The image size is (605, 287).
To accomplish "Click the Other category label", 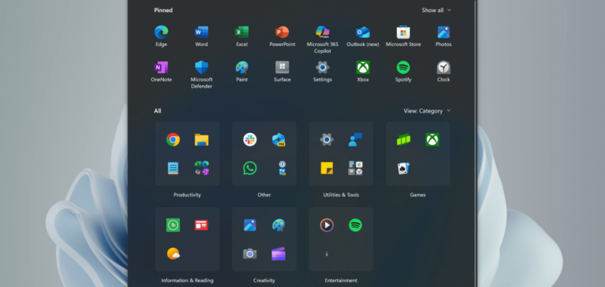I will click(264, 195).
